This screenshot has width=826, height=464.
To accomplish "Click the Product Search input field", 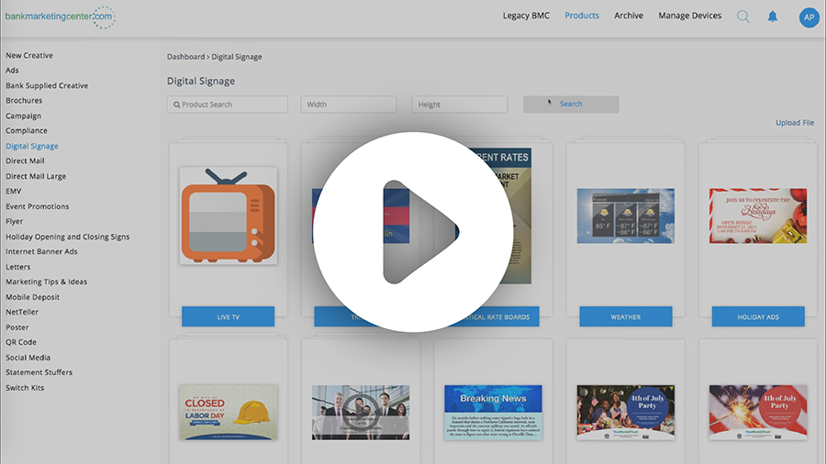I will tap(228, 105).
